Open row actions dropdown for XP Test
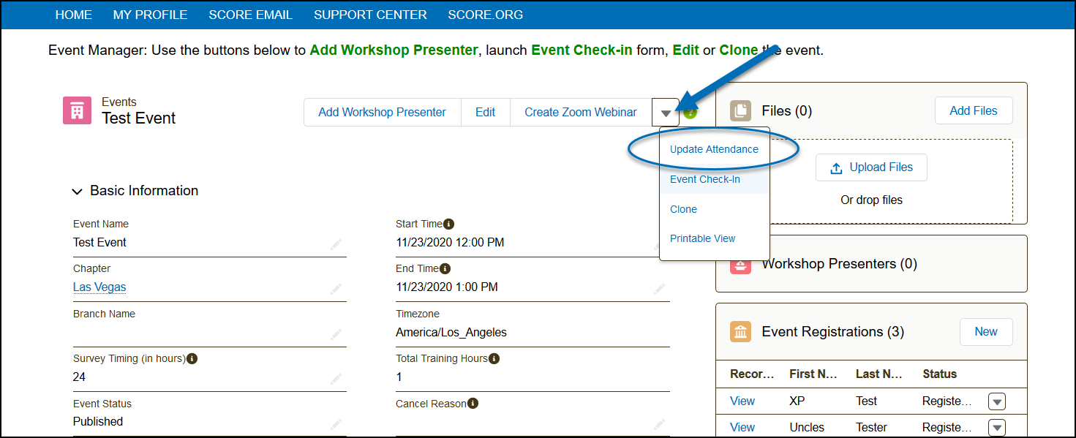 pos(997,401)
